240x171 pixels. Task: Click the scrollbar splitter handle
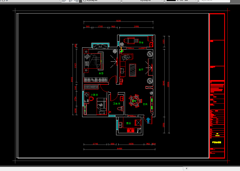point(184,169)
